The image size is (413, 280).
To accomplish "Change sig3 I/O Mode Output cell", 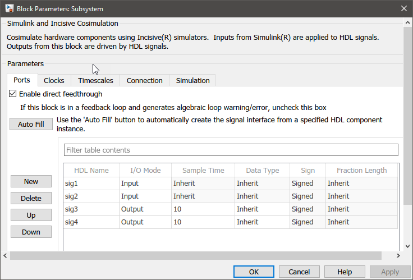I will [x=145, y=209].
